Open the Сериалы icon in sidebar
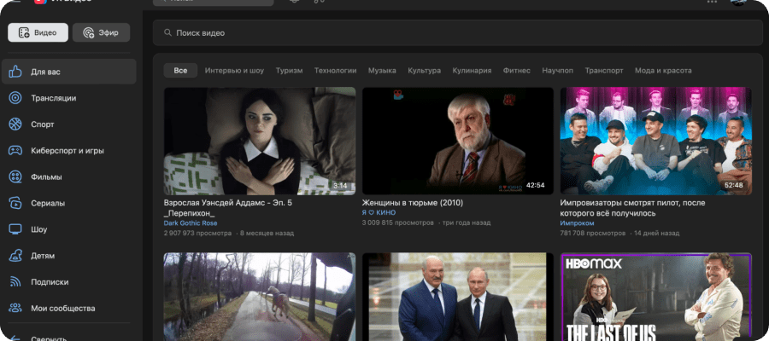Image resolution: width=769 pixels, height=341 pixels. click(x=15, y=203)
